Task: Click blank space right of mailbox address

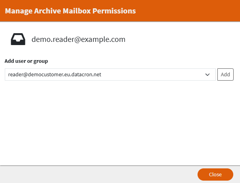Action: tap(182, 39)
